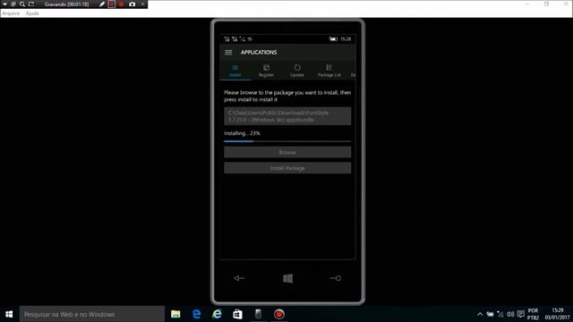The image size is (573, 322).
Task: Click the package path input field
Action: tap(287, 116)
